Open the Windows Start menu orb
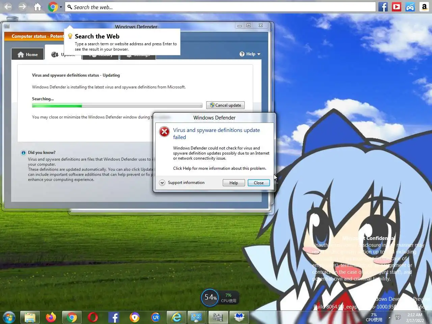The height and width of the screenshot is (324, 432). [9, 317]
